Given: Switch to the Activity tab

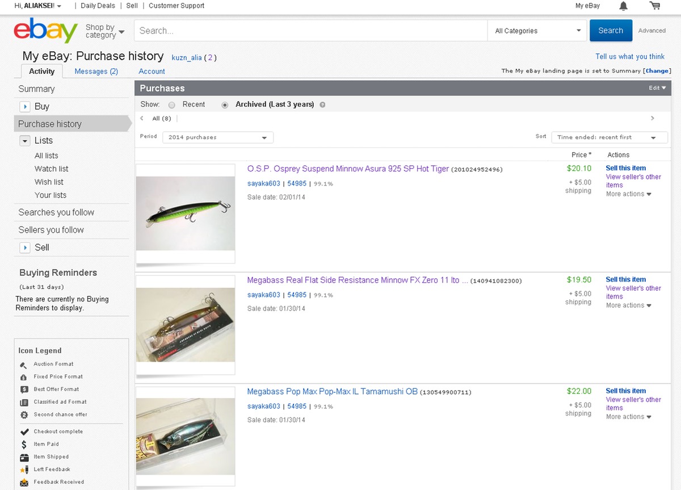Looking at the screenshot, I should click(42, 72).
